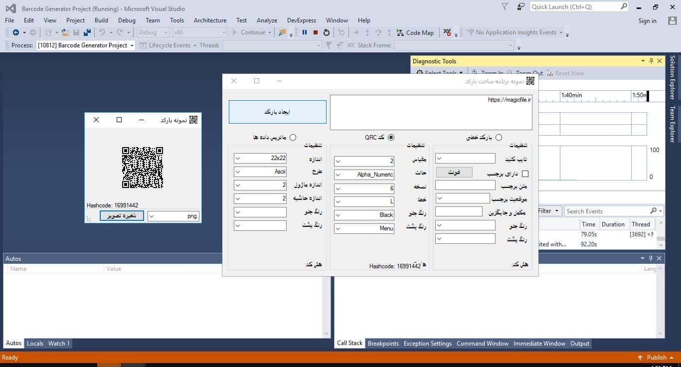Click Sign in link
The image size is (681, 367).
648,21
